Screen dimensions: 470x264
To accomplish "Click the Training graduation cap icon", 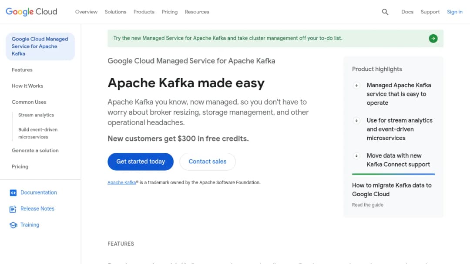I will click(13, 225).
